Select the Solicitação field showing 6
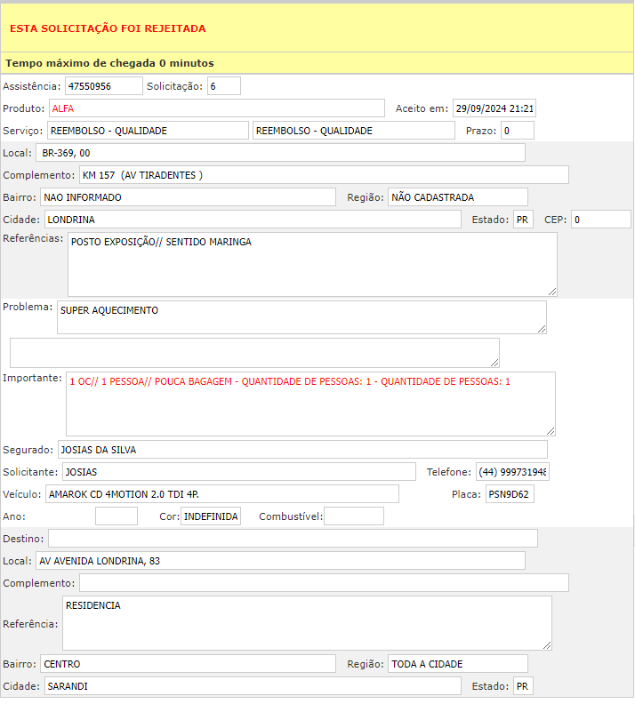This screenshot has width=635, height=712. (x=224, y=86)
